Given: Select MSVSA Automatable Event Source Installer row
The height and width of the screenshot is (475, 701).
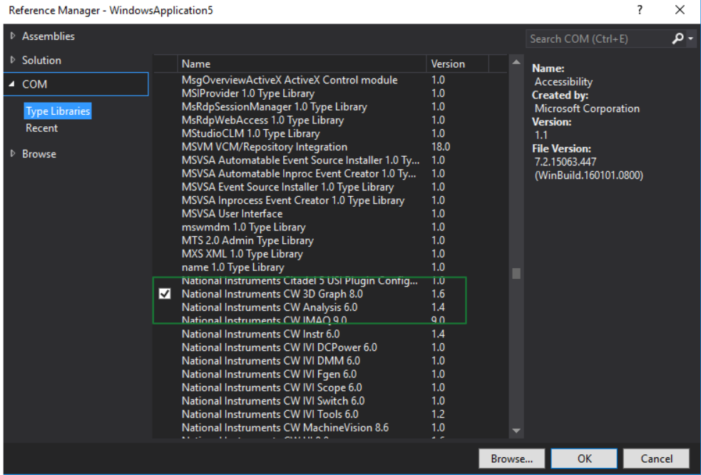Looking at the screenshot, I should click(331, 160).
